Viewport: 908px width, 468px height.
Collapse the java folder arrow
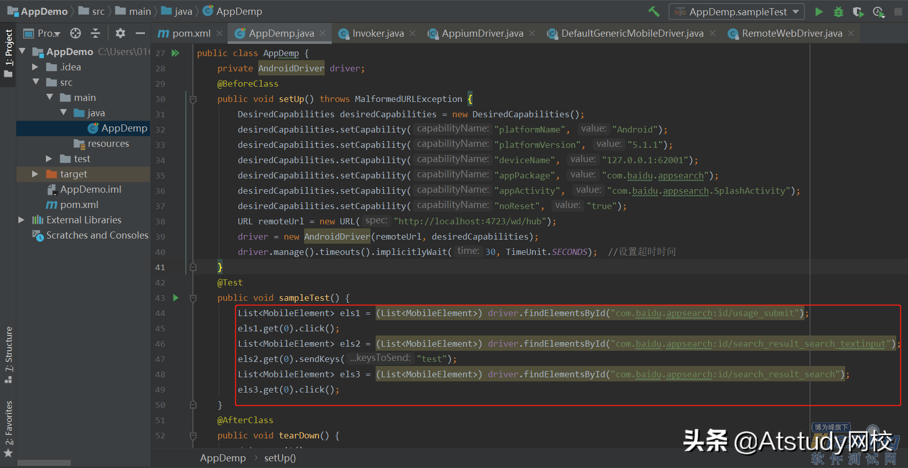(63, 113)
